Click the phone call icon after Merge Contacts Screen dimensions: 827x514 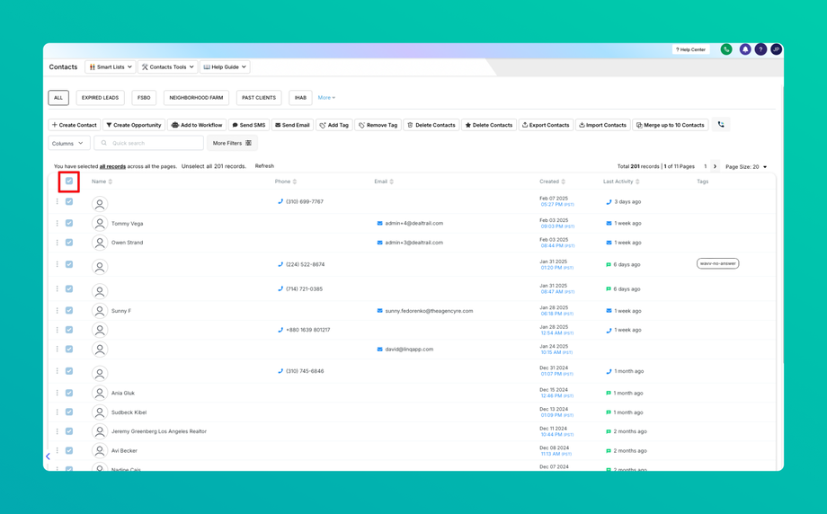[720, 125]
